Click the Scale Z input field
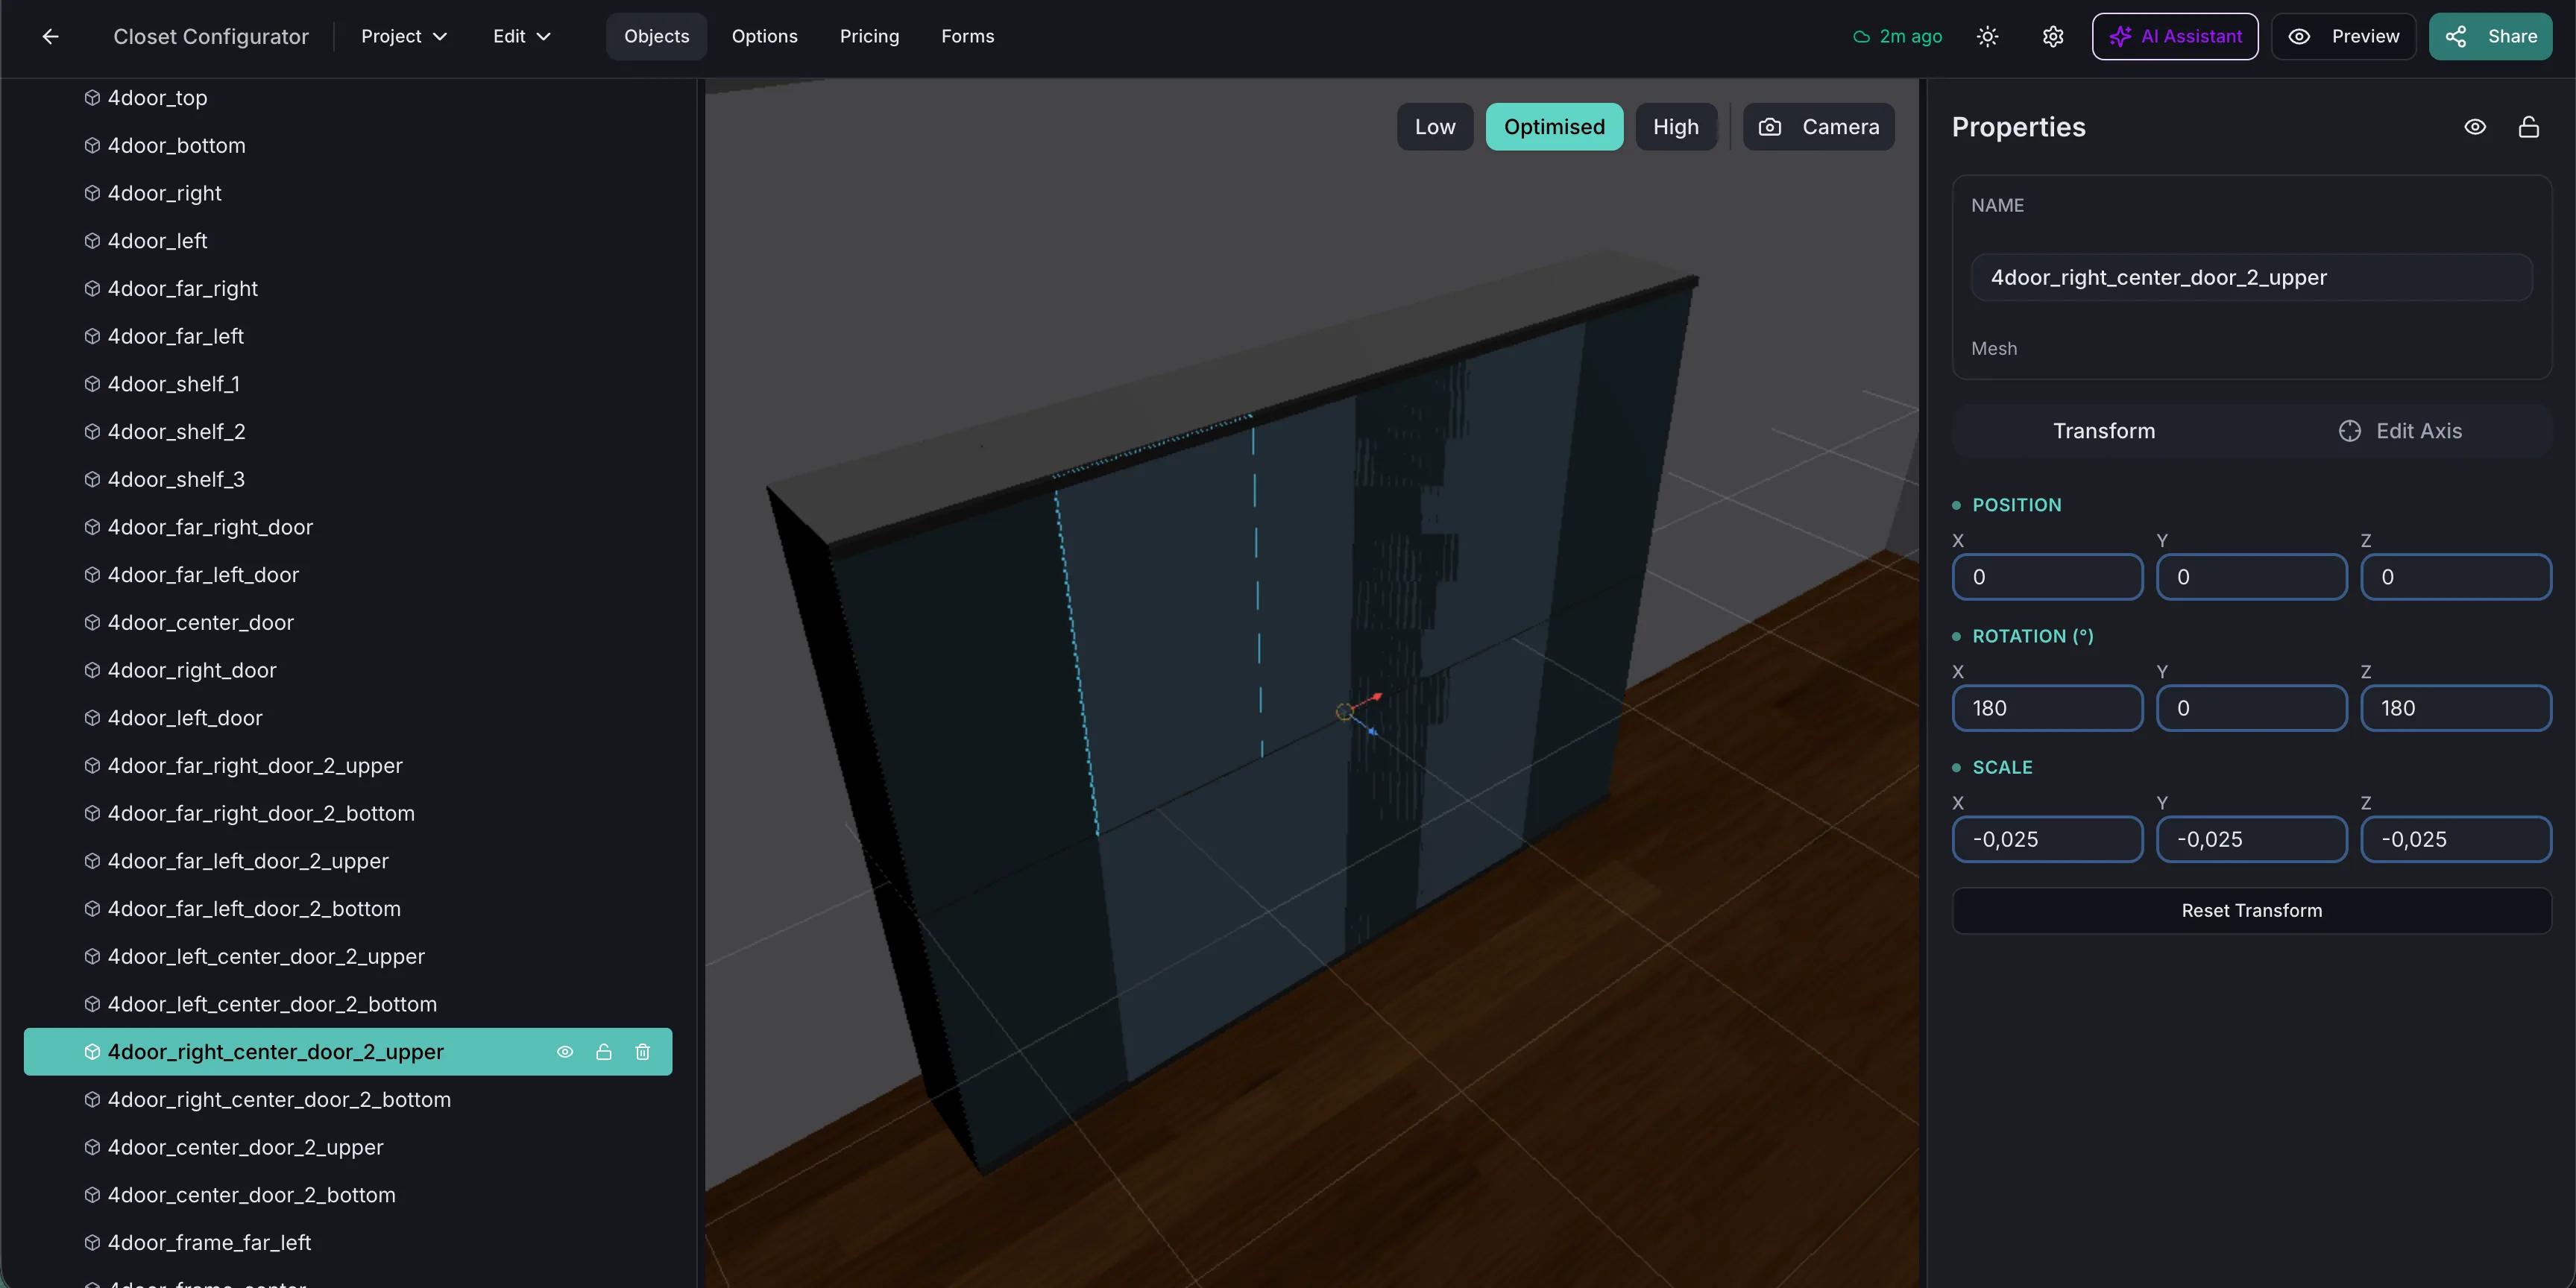2576x1288 pixels. [x=2456, y=839]
